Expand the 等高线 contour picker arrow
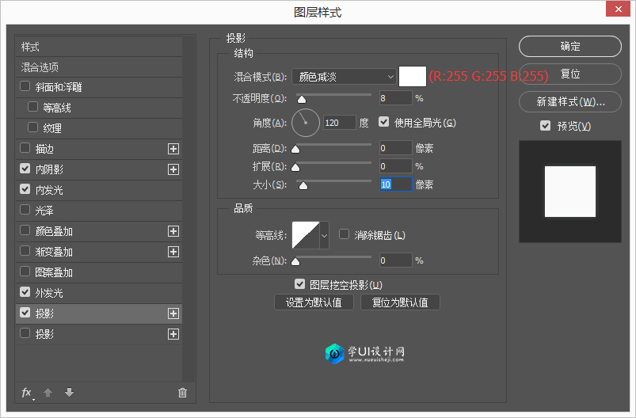The image size is (636, 418). [x=324, y=235]
